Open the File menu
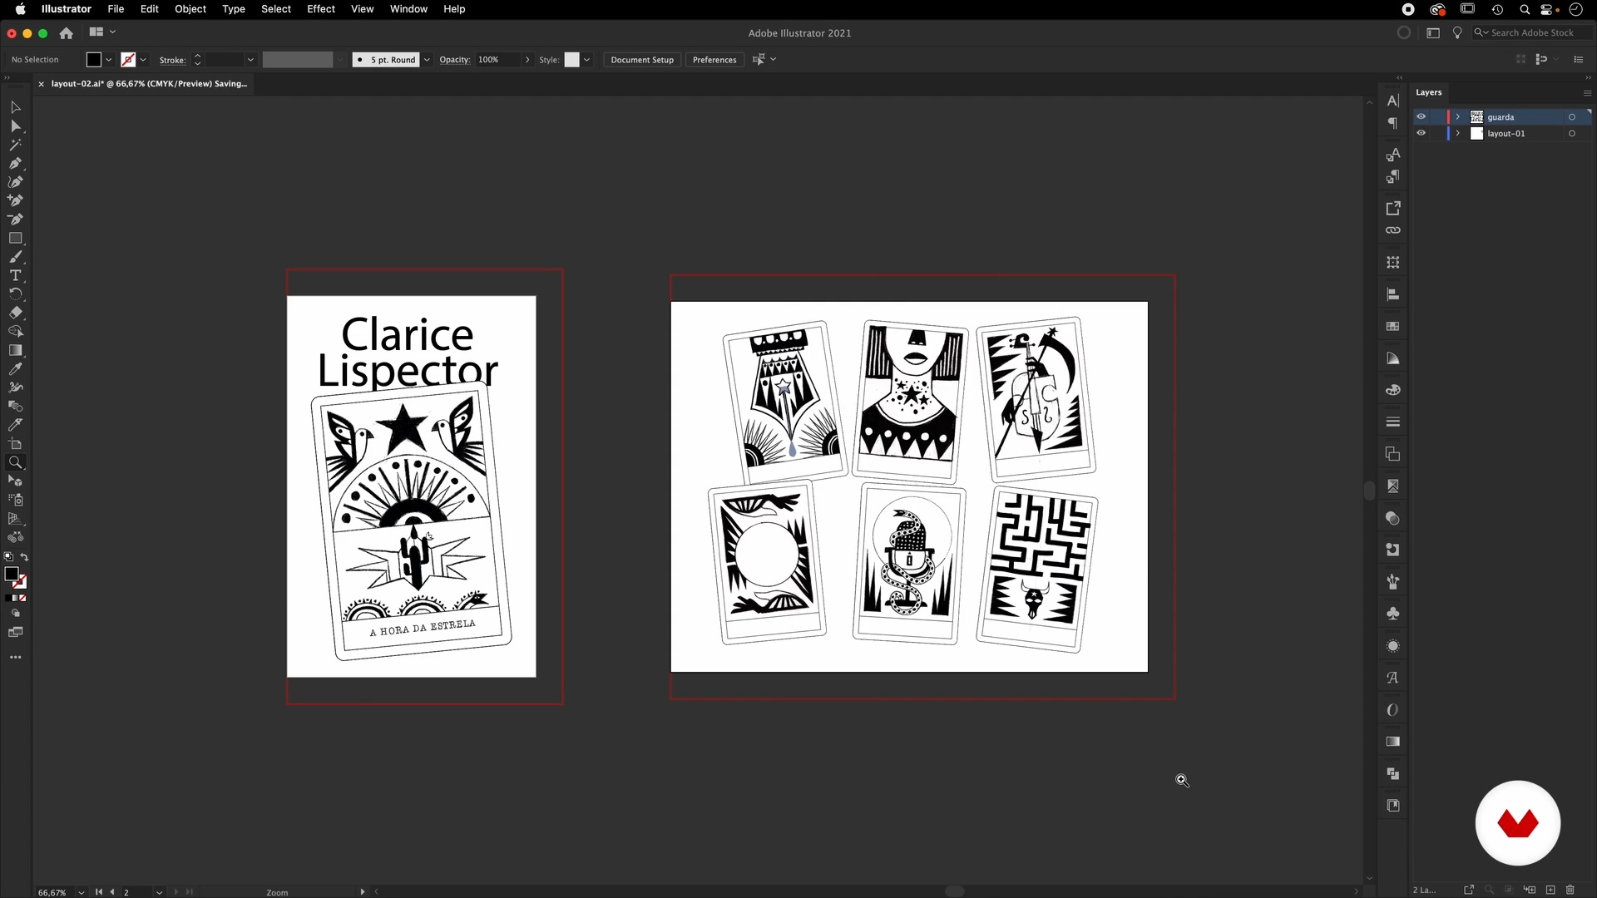 point(116,9)
